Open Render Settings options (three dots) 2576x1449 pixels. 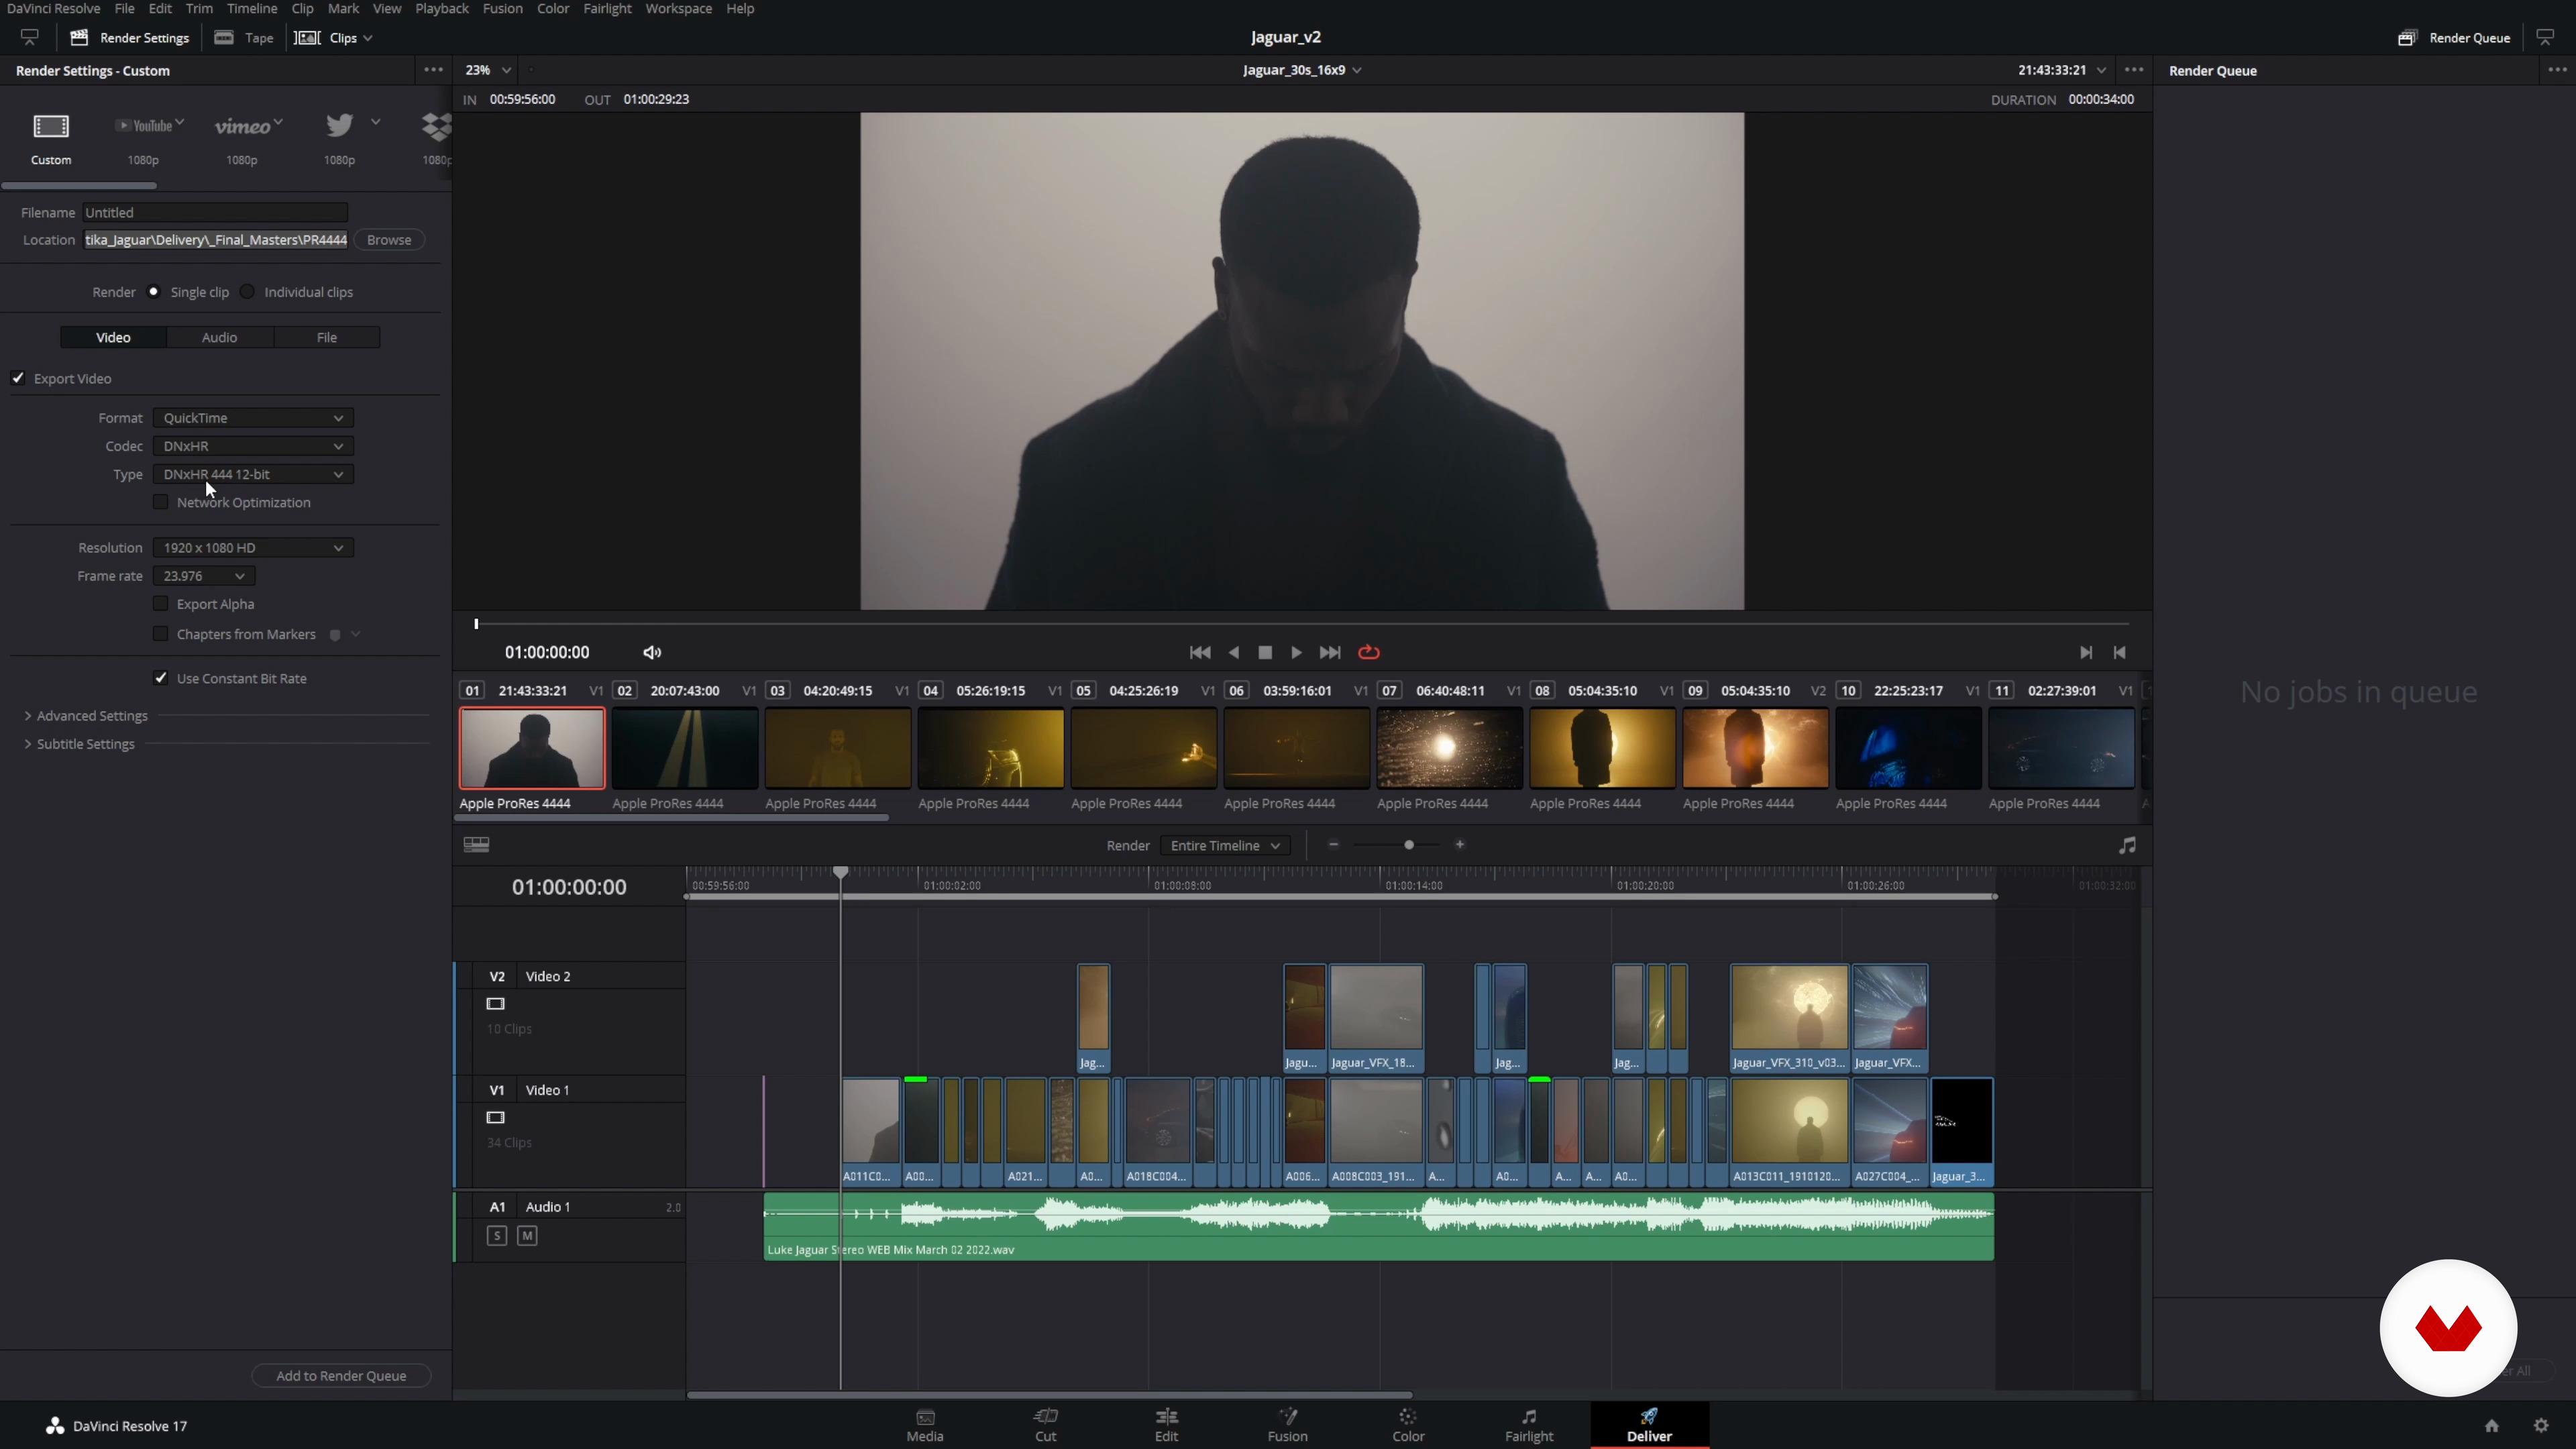(433, 70)
